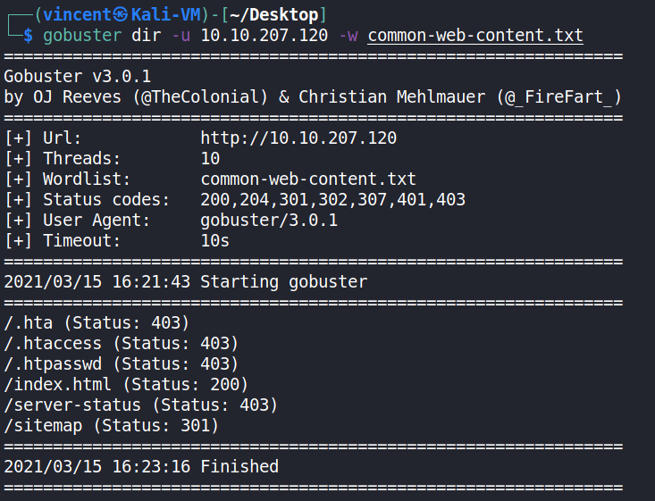This screenshot has width=655, height=501.
Task: Click the Timeout value 10s
Action: click(x=215, y=241)
